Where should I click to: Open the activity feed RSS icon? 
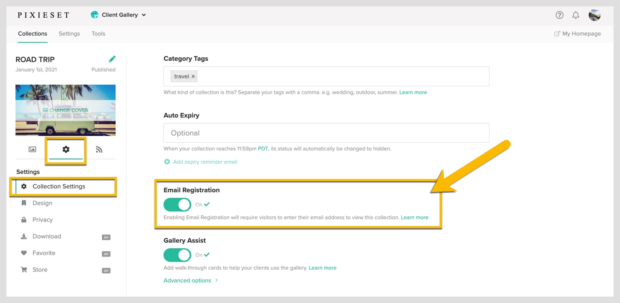pos(99,150)
